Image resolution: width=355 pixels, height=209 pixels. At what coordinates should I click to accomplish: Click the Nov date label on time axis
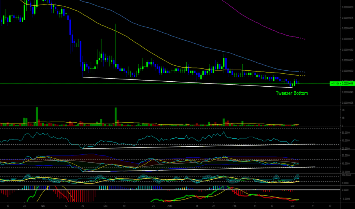43,206
